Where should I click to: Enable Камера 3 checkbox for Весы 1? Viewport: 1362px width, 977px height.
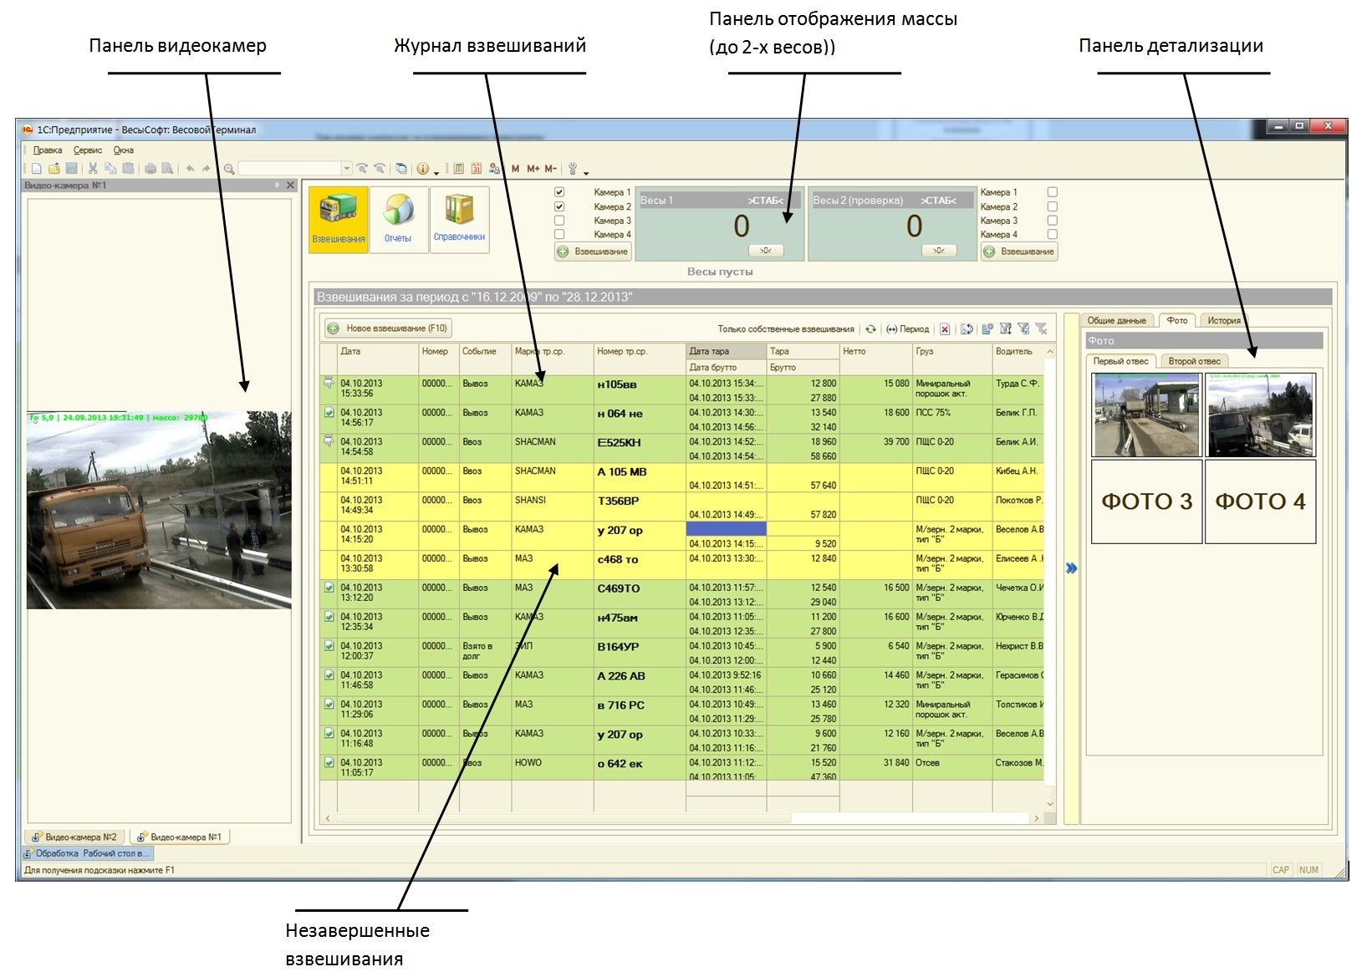click(559, 221)
